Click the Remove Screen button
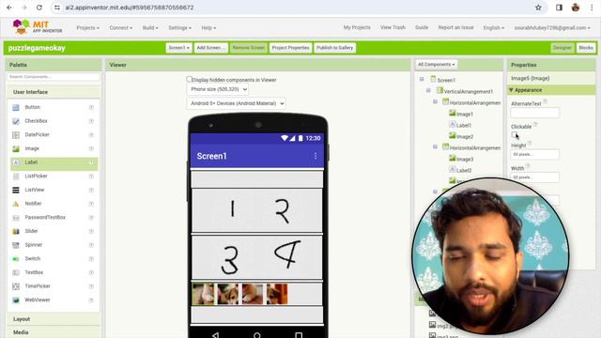This screenshot has width=601, height=338. 248,48
